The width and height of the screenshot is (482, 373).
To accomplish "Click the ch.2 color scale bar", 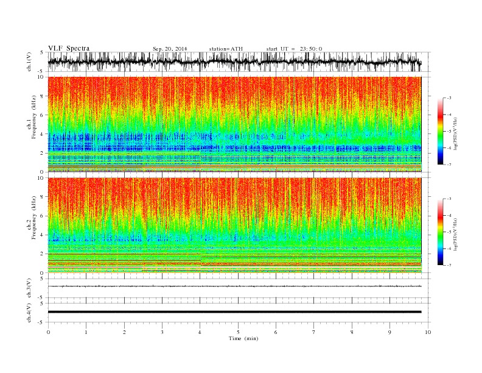I will pyautogui.click(x=440, y=232).
